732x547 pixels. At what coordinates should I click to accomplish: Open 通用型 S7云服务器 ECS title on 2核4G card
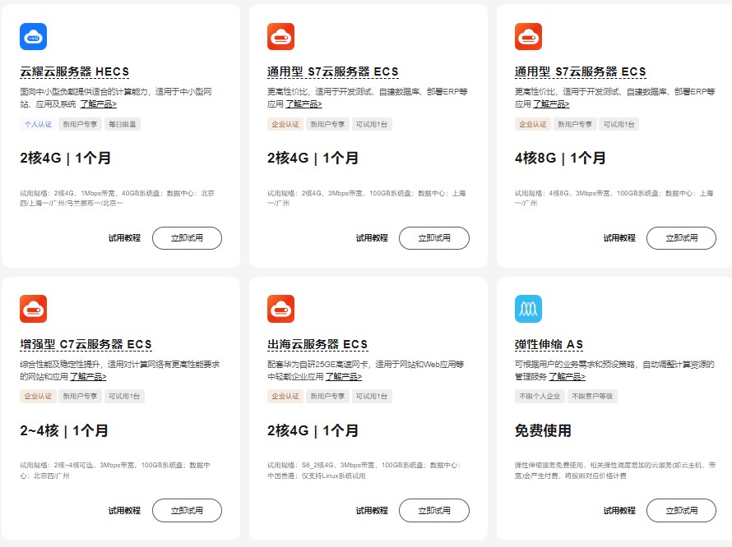tap(333, 71)
